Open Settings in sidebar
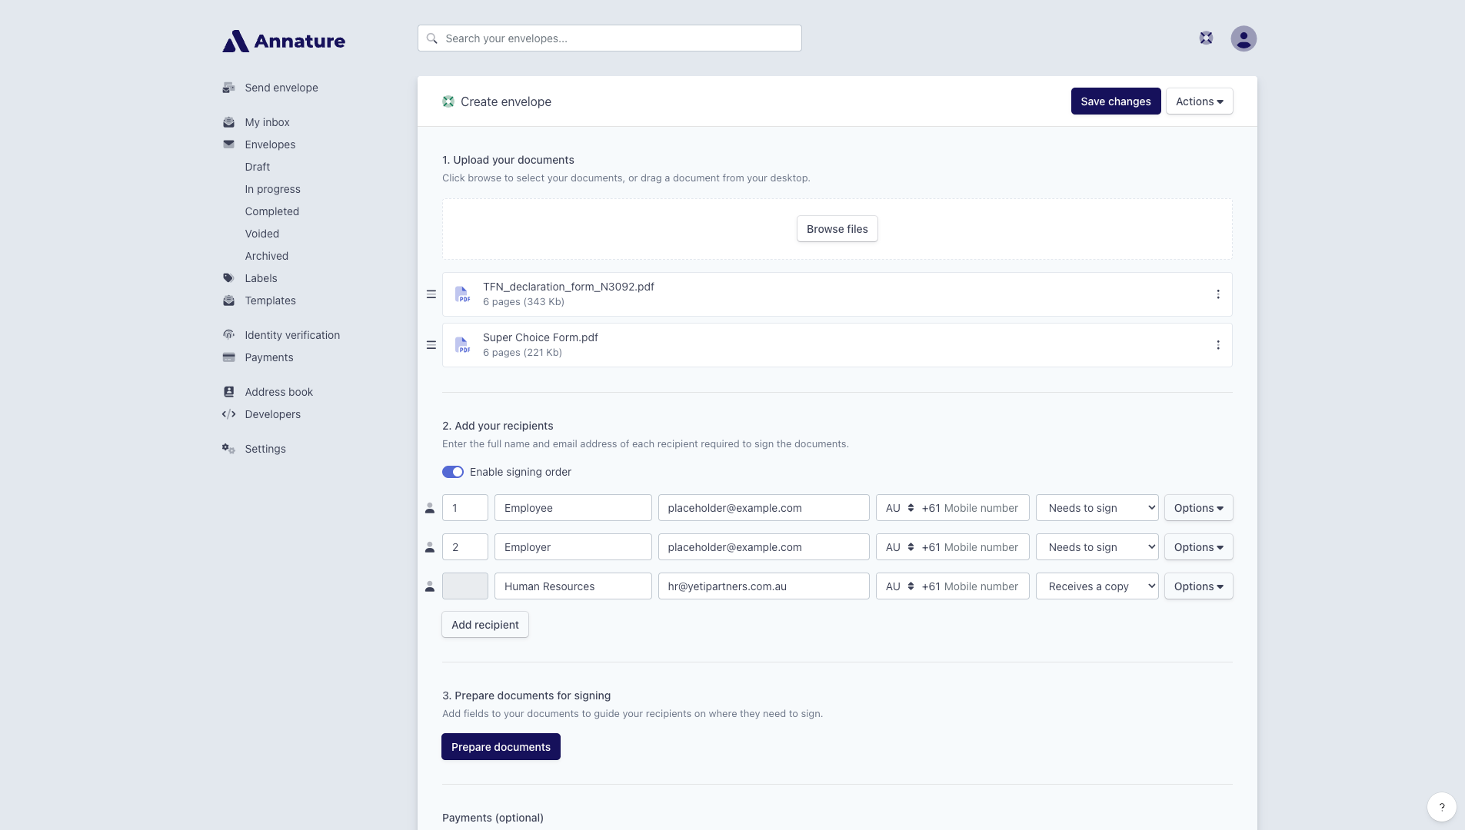The image size is (1465, 830). coord(265,449)
